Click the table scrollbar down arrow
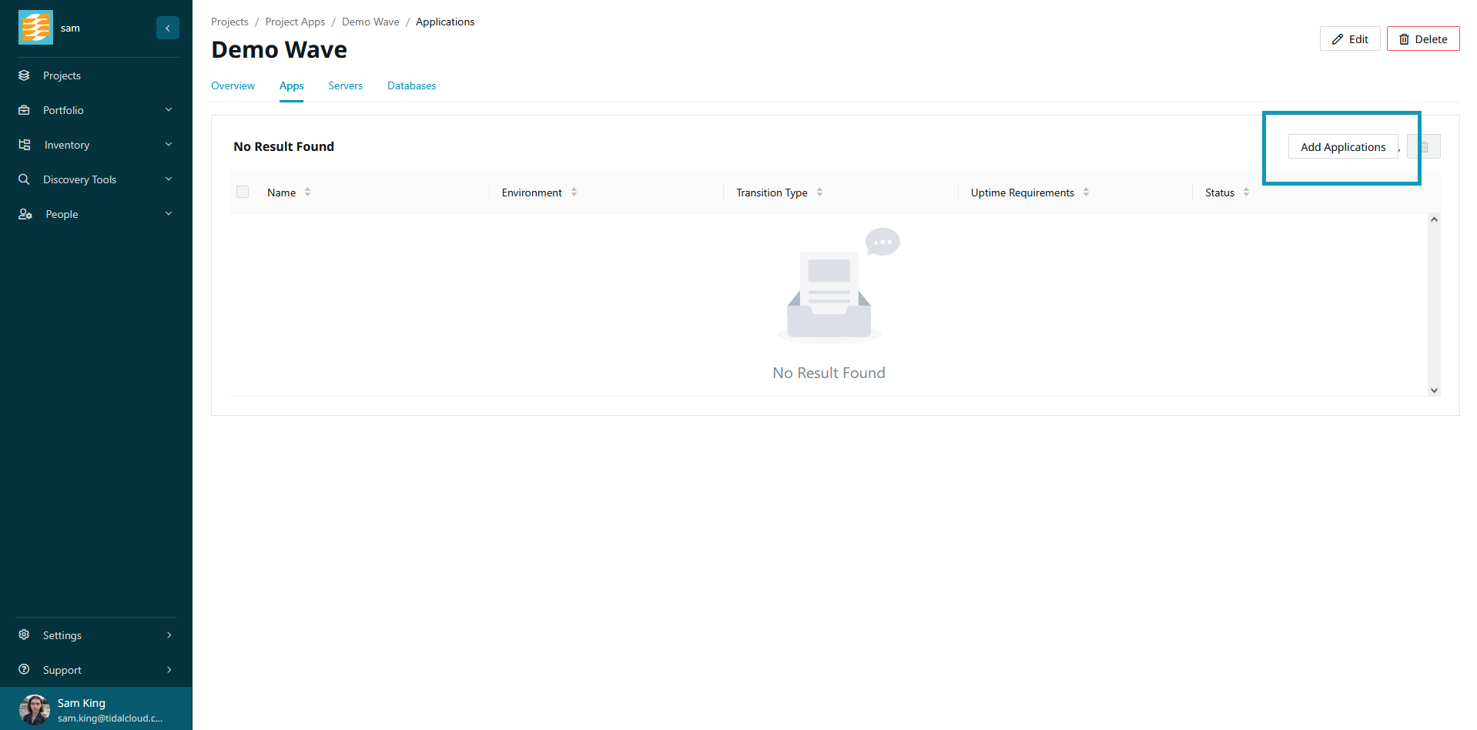1477x730 pixels. [1434, 390]
